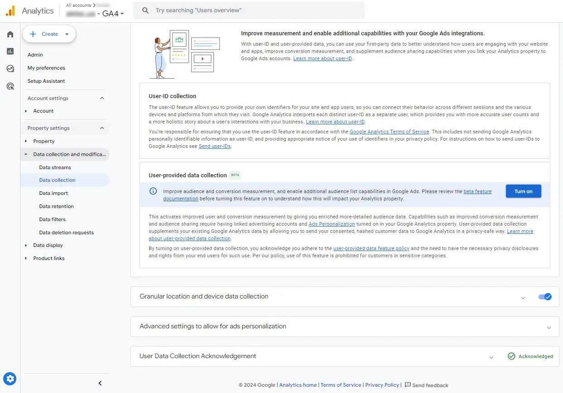Click the Admin gear icon at bottom left
This screenshot has width=563, height=393.
pos(10,379)
